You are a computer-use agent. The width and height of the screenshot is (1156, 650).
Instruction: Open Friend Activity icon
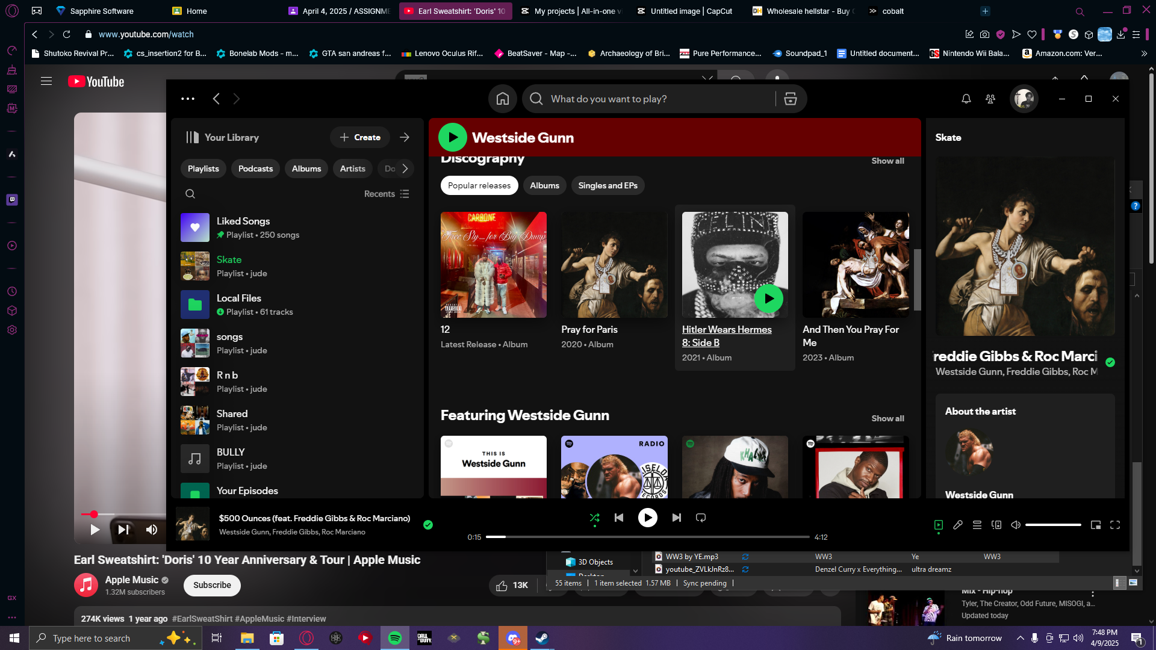[x=990, y=99]
